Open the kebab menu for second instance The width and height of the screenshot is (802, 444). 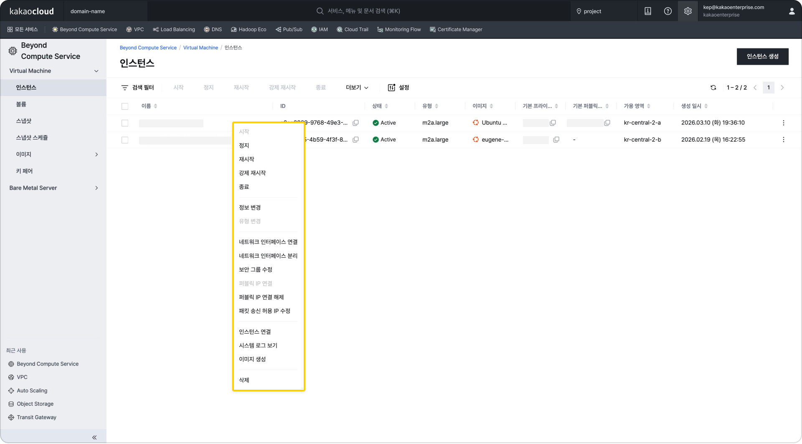point(783,140)
